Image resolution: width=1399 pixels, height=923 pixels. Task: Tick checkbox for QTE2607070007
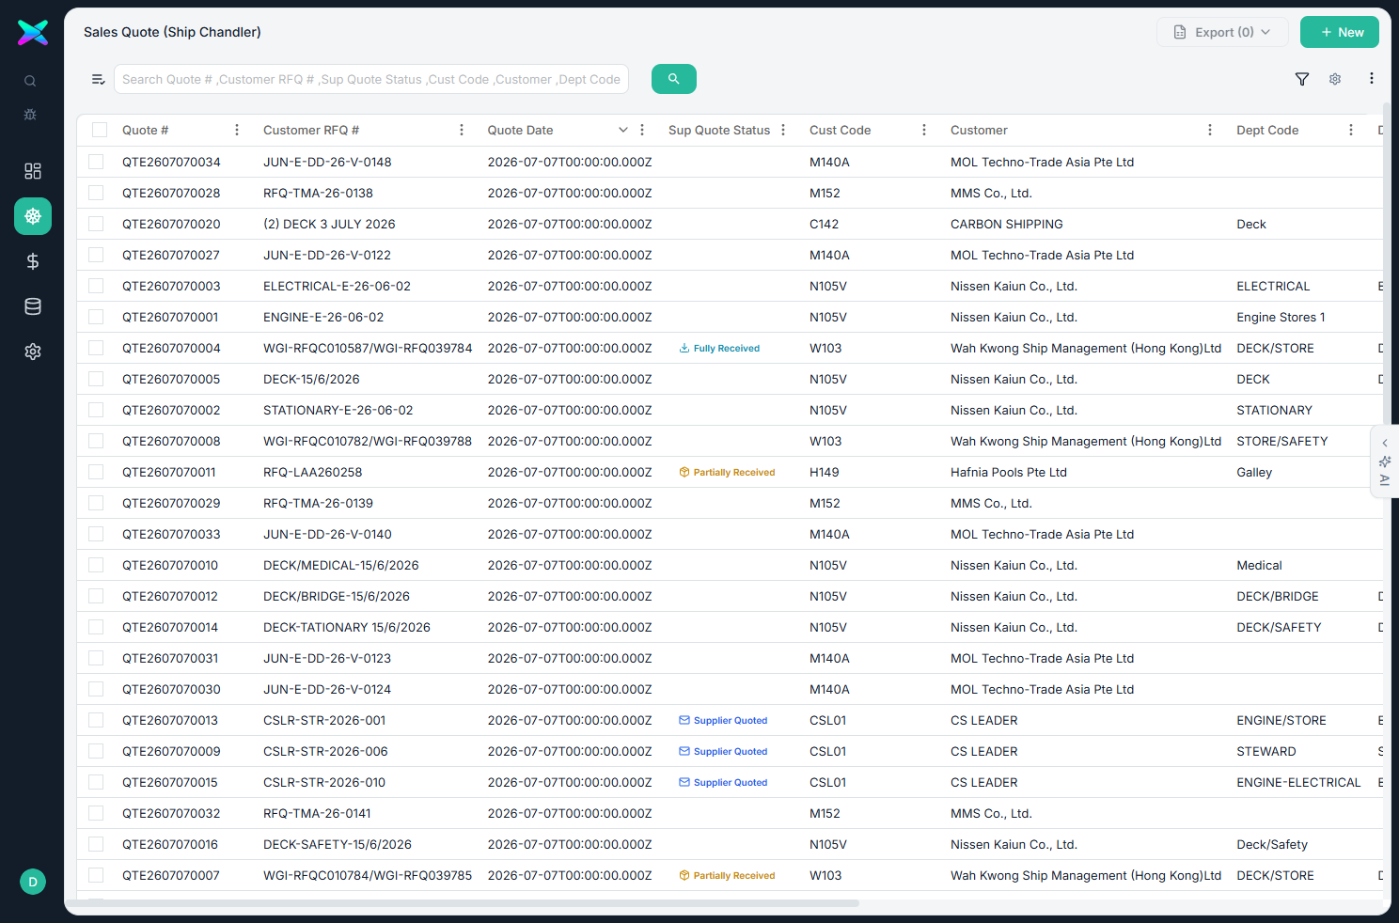point(96,875)
